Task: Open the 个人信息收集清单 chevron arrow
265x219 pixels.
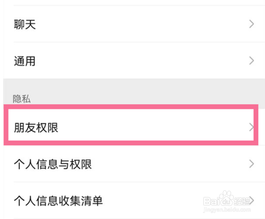Action: (x=252, y=200)
